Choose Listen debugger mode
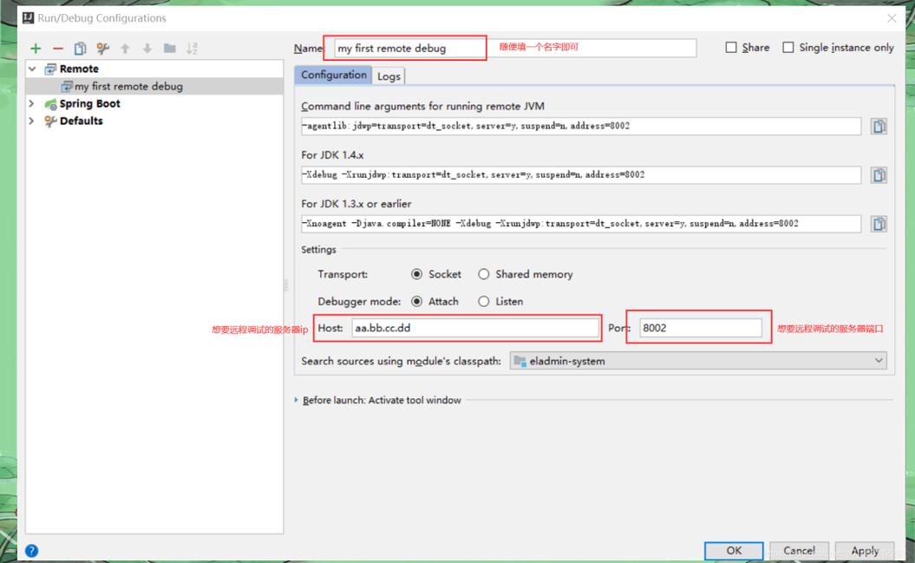The height and width of the screenshot is (563, 915). tap(484, 302)
